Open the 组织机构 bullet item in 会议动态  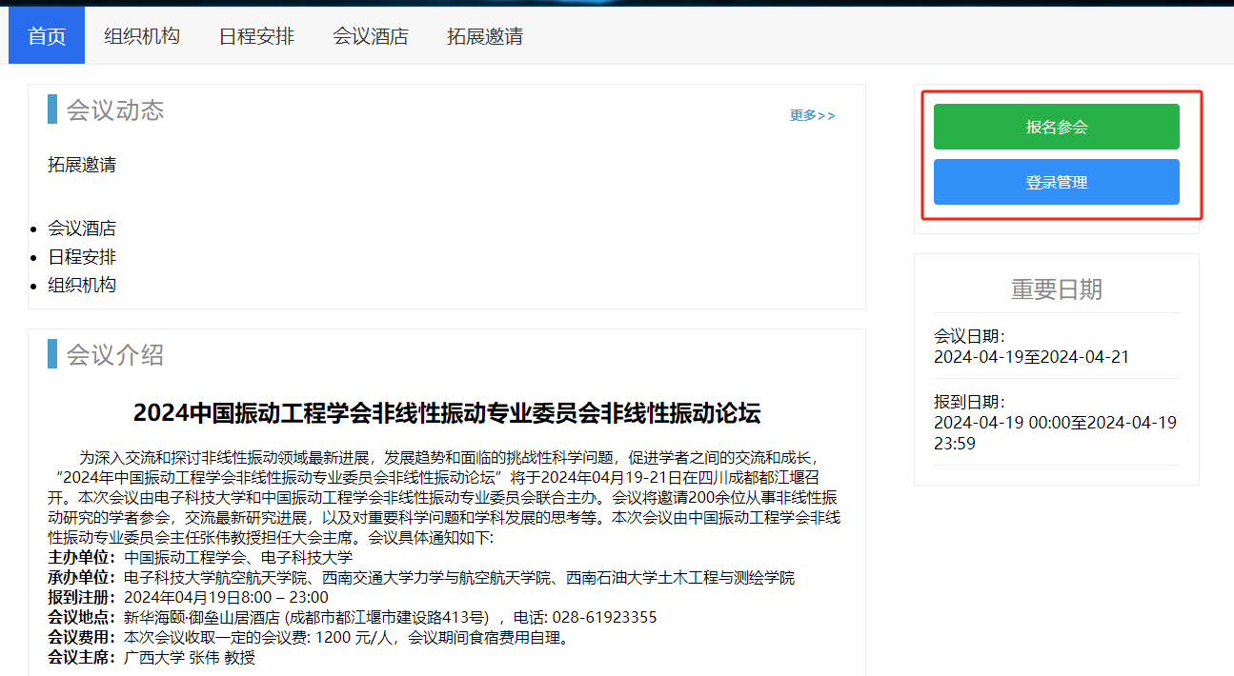[82, 285]
